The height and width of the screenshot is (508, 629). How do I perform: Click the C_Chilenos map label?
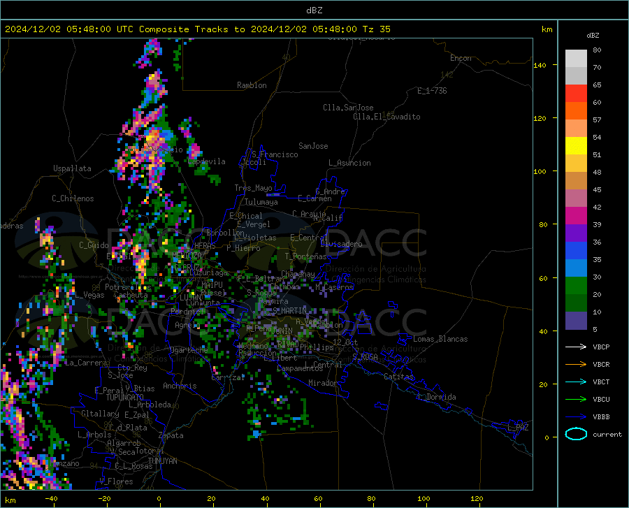pos(73,198)
